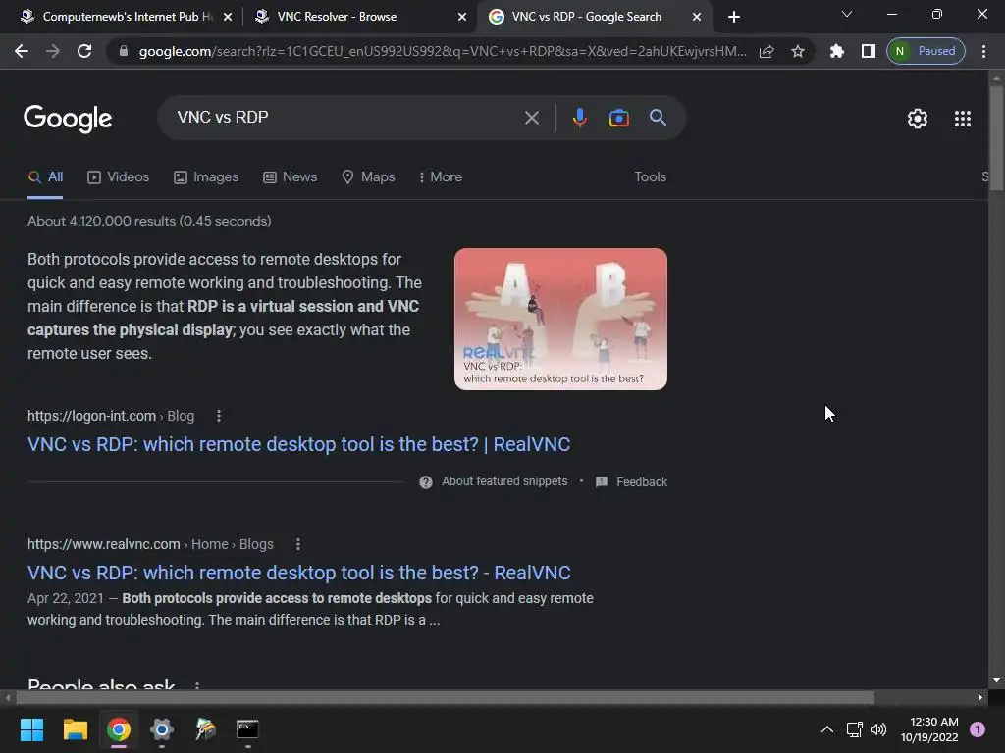Screen dimensions: 1005x753
Task: Switch to Images results
Action: pos(206,177)
